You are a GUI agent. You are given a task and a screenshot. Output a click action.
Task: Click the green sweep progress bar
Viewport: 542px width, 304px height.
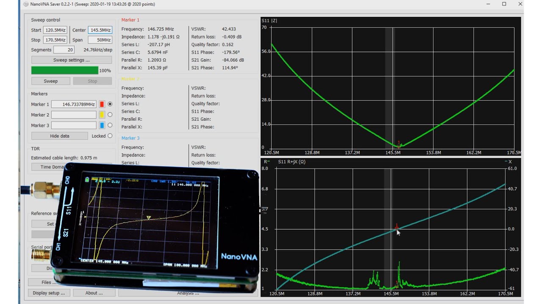tap(65, 71)
